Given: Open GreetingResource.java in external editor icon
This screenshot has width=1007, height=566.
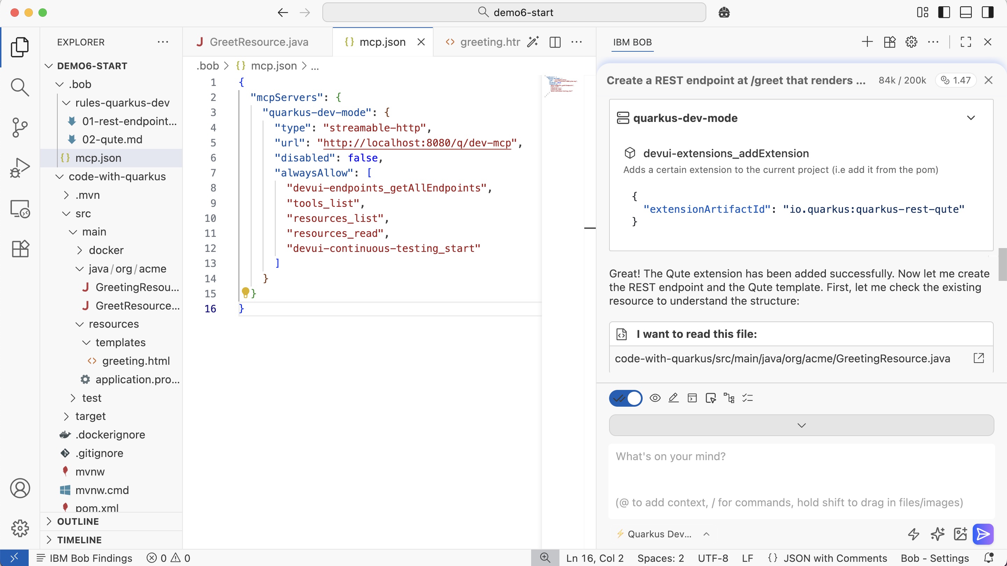Looking at the screenshot, I should pyautogui.click(x=978, y=358).
